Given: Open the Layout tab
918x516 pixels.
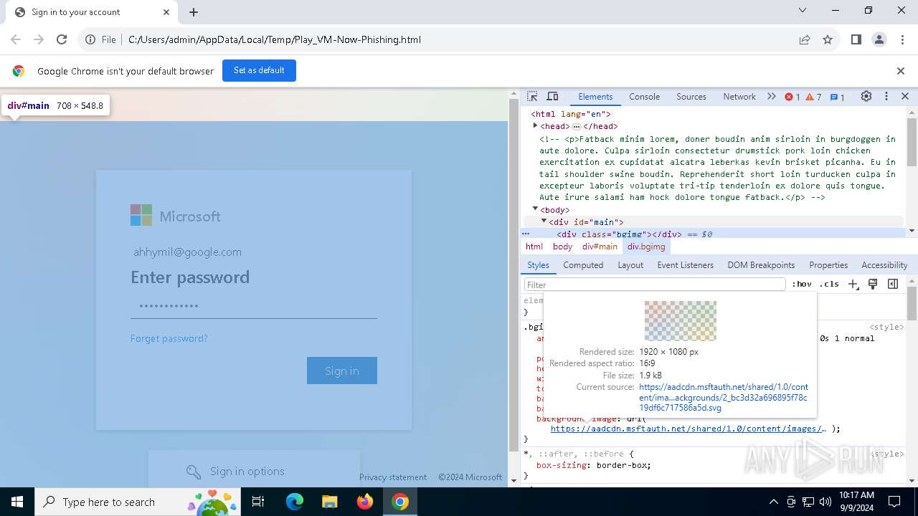Looking at the screenshot, I should (630, 265).
